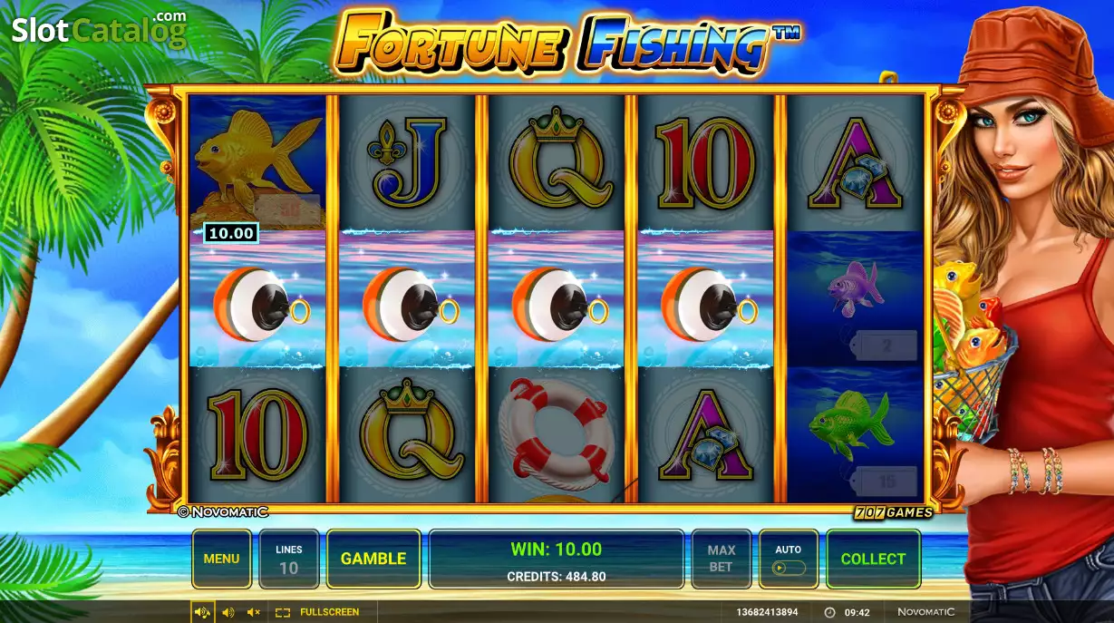Click the GAMBLE button
This screenshot has width=1114, height=623.
point(373,559)
